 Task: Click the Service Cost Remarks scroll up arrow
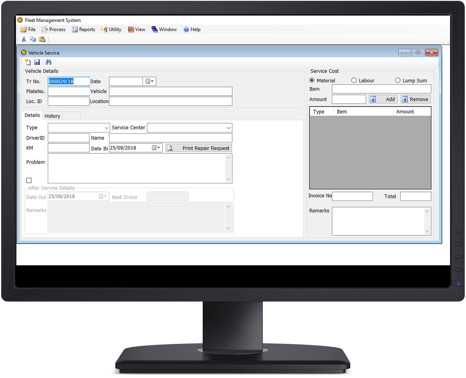[428, 211]
